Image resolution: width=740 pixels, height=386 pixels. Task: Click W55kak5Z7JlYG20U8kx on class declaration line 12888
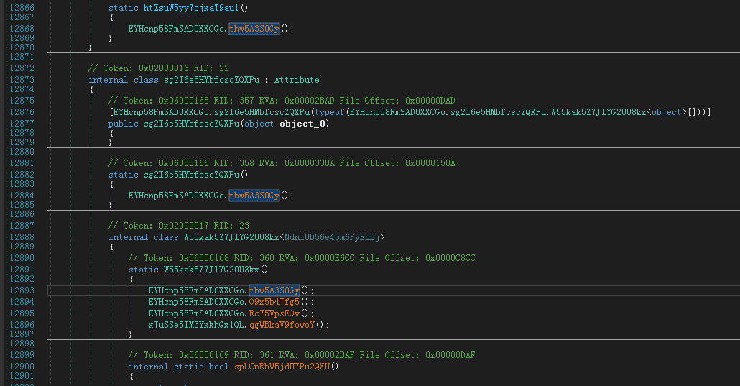(231, 237)
